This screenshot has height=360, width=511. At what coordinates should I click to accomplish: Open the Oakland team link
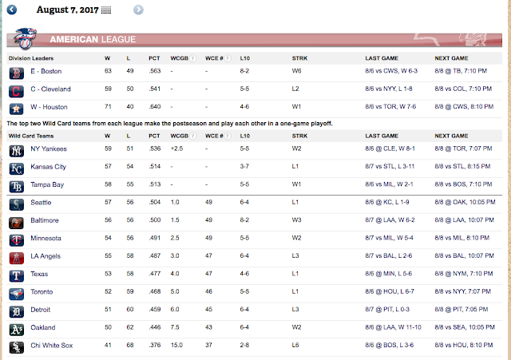click(42, 328)
